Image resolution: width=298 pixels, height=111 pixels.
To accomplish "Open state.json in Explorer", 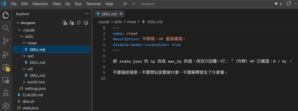I will coord(52,108).
